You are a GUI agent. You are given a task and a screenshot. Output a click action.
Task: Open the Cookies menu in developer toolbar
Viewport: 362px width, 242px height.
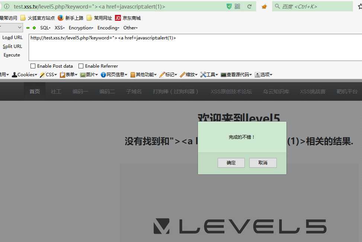coord(24,74)
